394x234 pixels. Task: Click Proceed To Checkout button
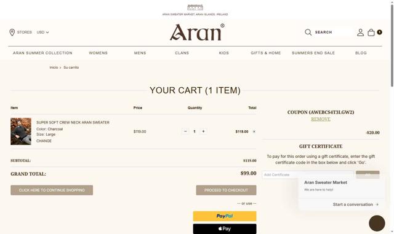click(226, 190)
